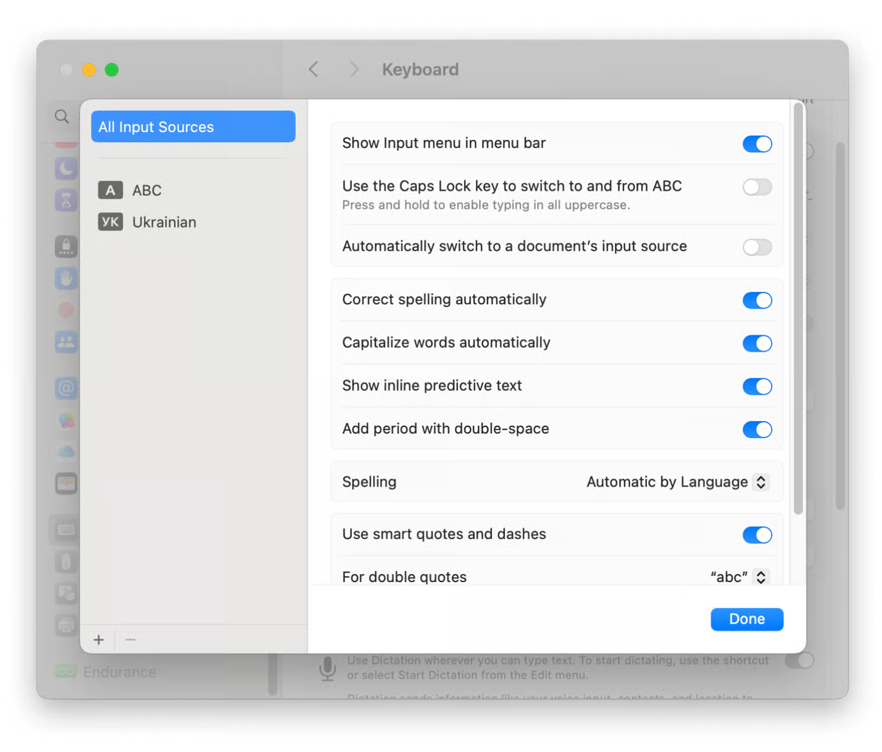This screenshot has width=882, height=752.
Task: Open the search icon in settings sidebar
Action: point(62,117)
